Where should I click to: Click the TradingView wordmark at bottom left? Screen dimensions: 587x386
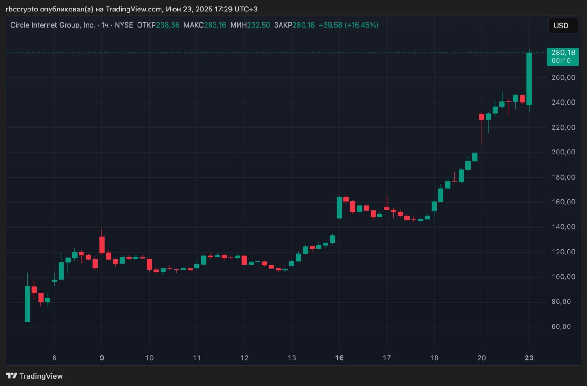click(41, 376)
